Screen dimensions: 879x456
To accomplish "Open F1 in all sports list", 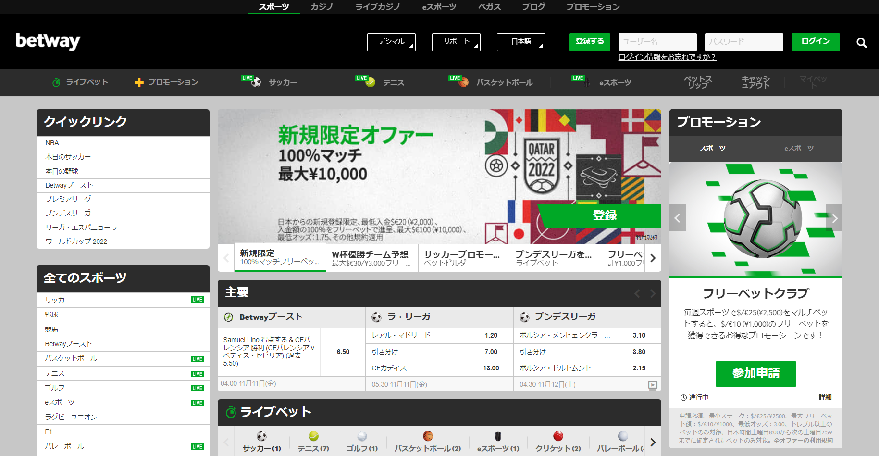I will (x=123, y=431).
